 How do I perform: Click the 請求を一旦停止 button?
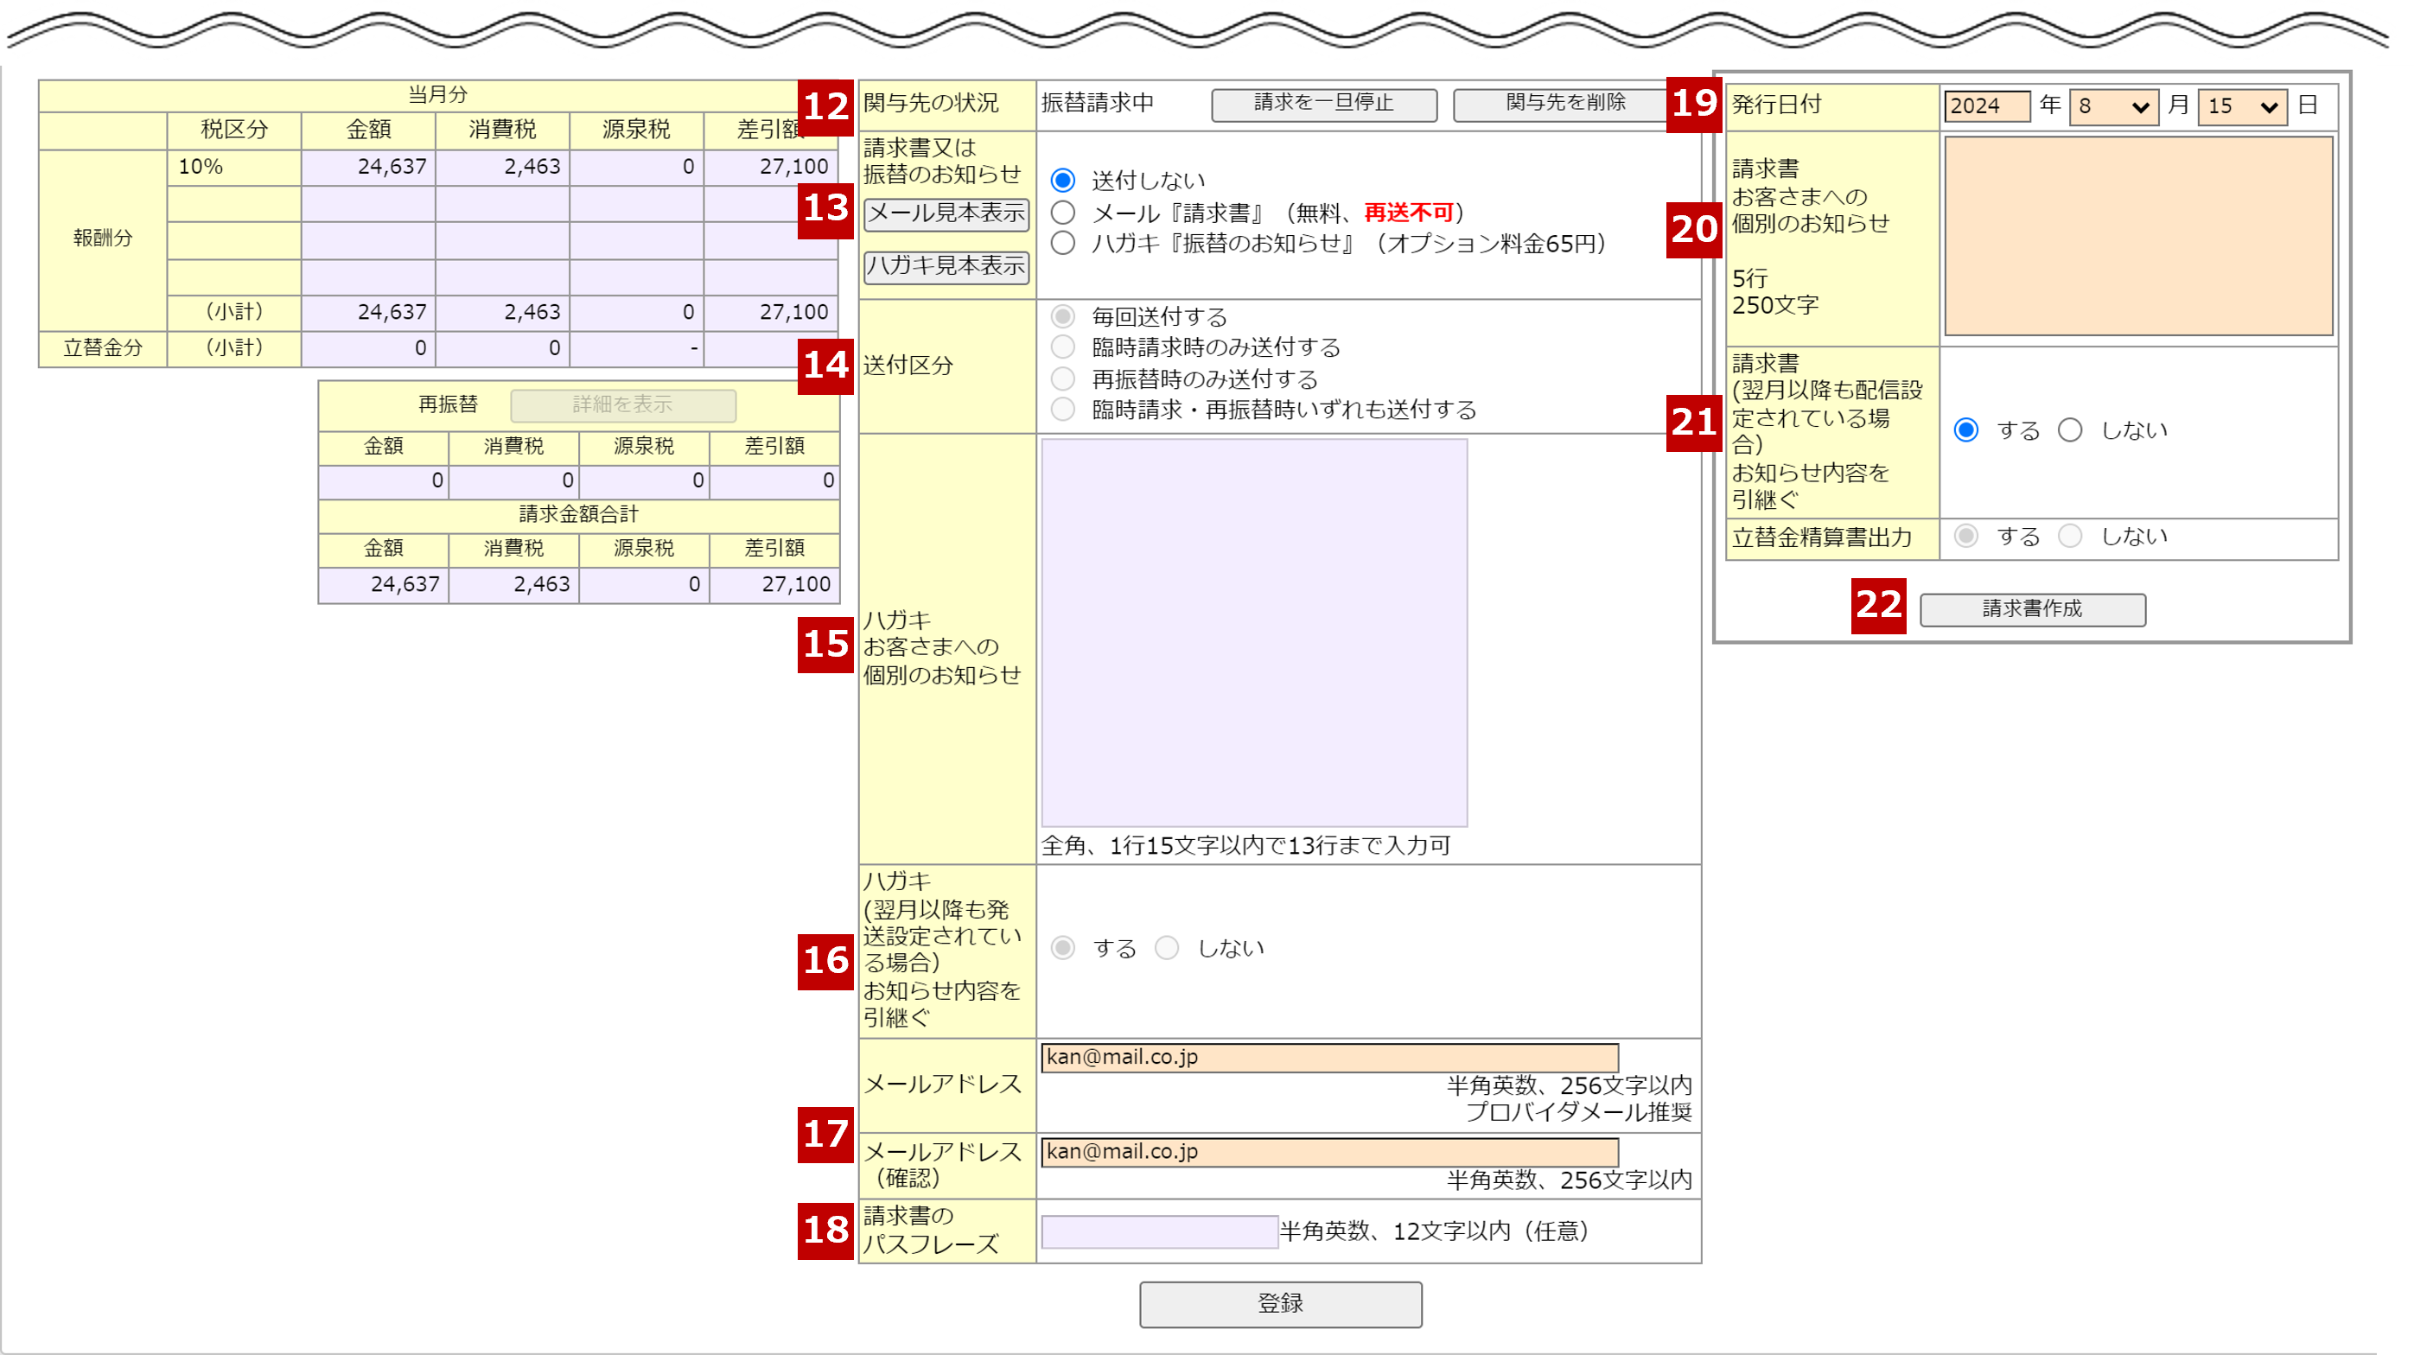1323,103
